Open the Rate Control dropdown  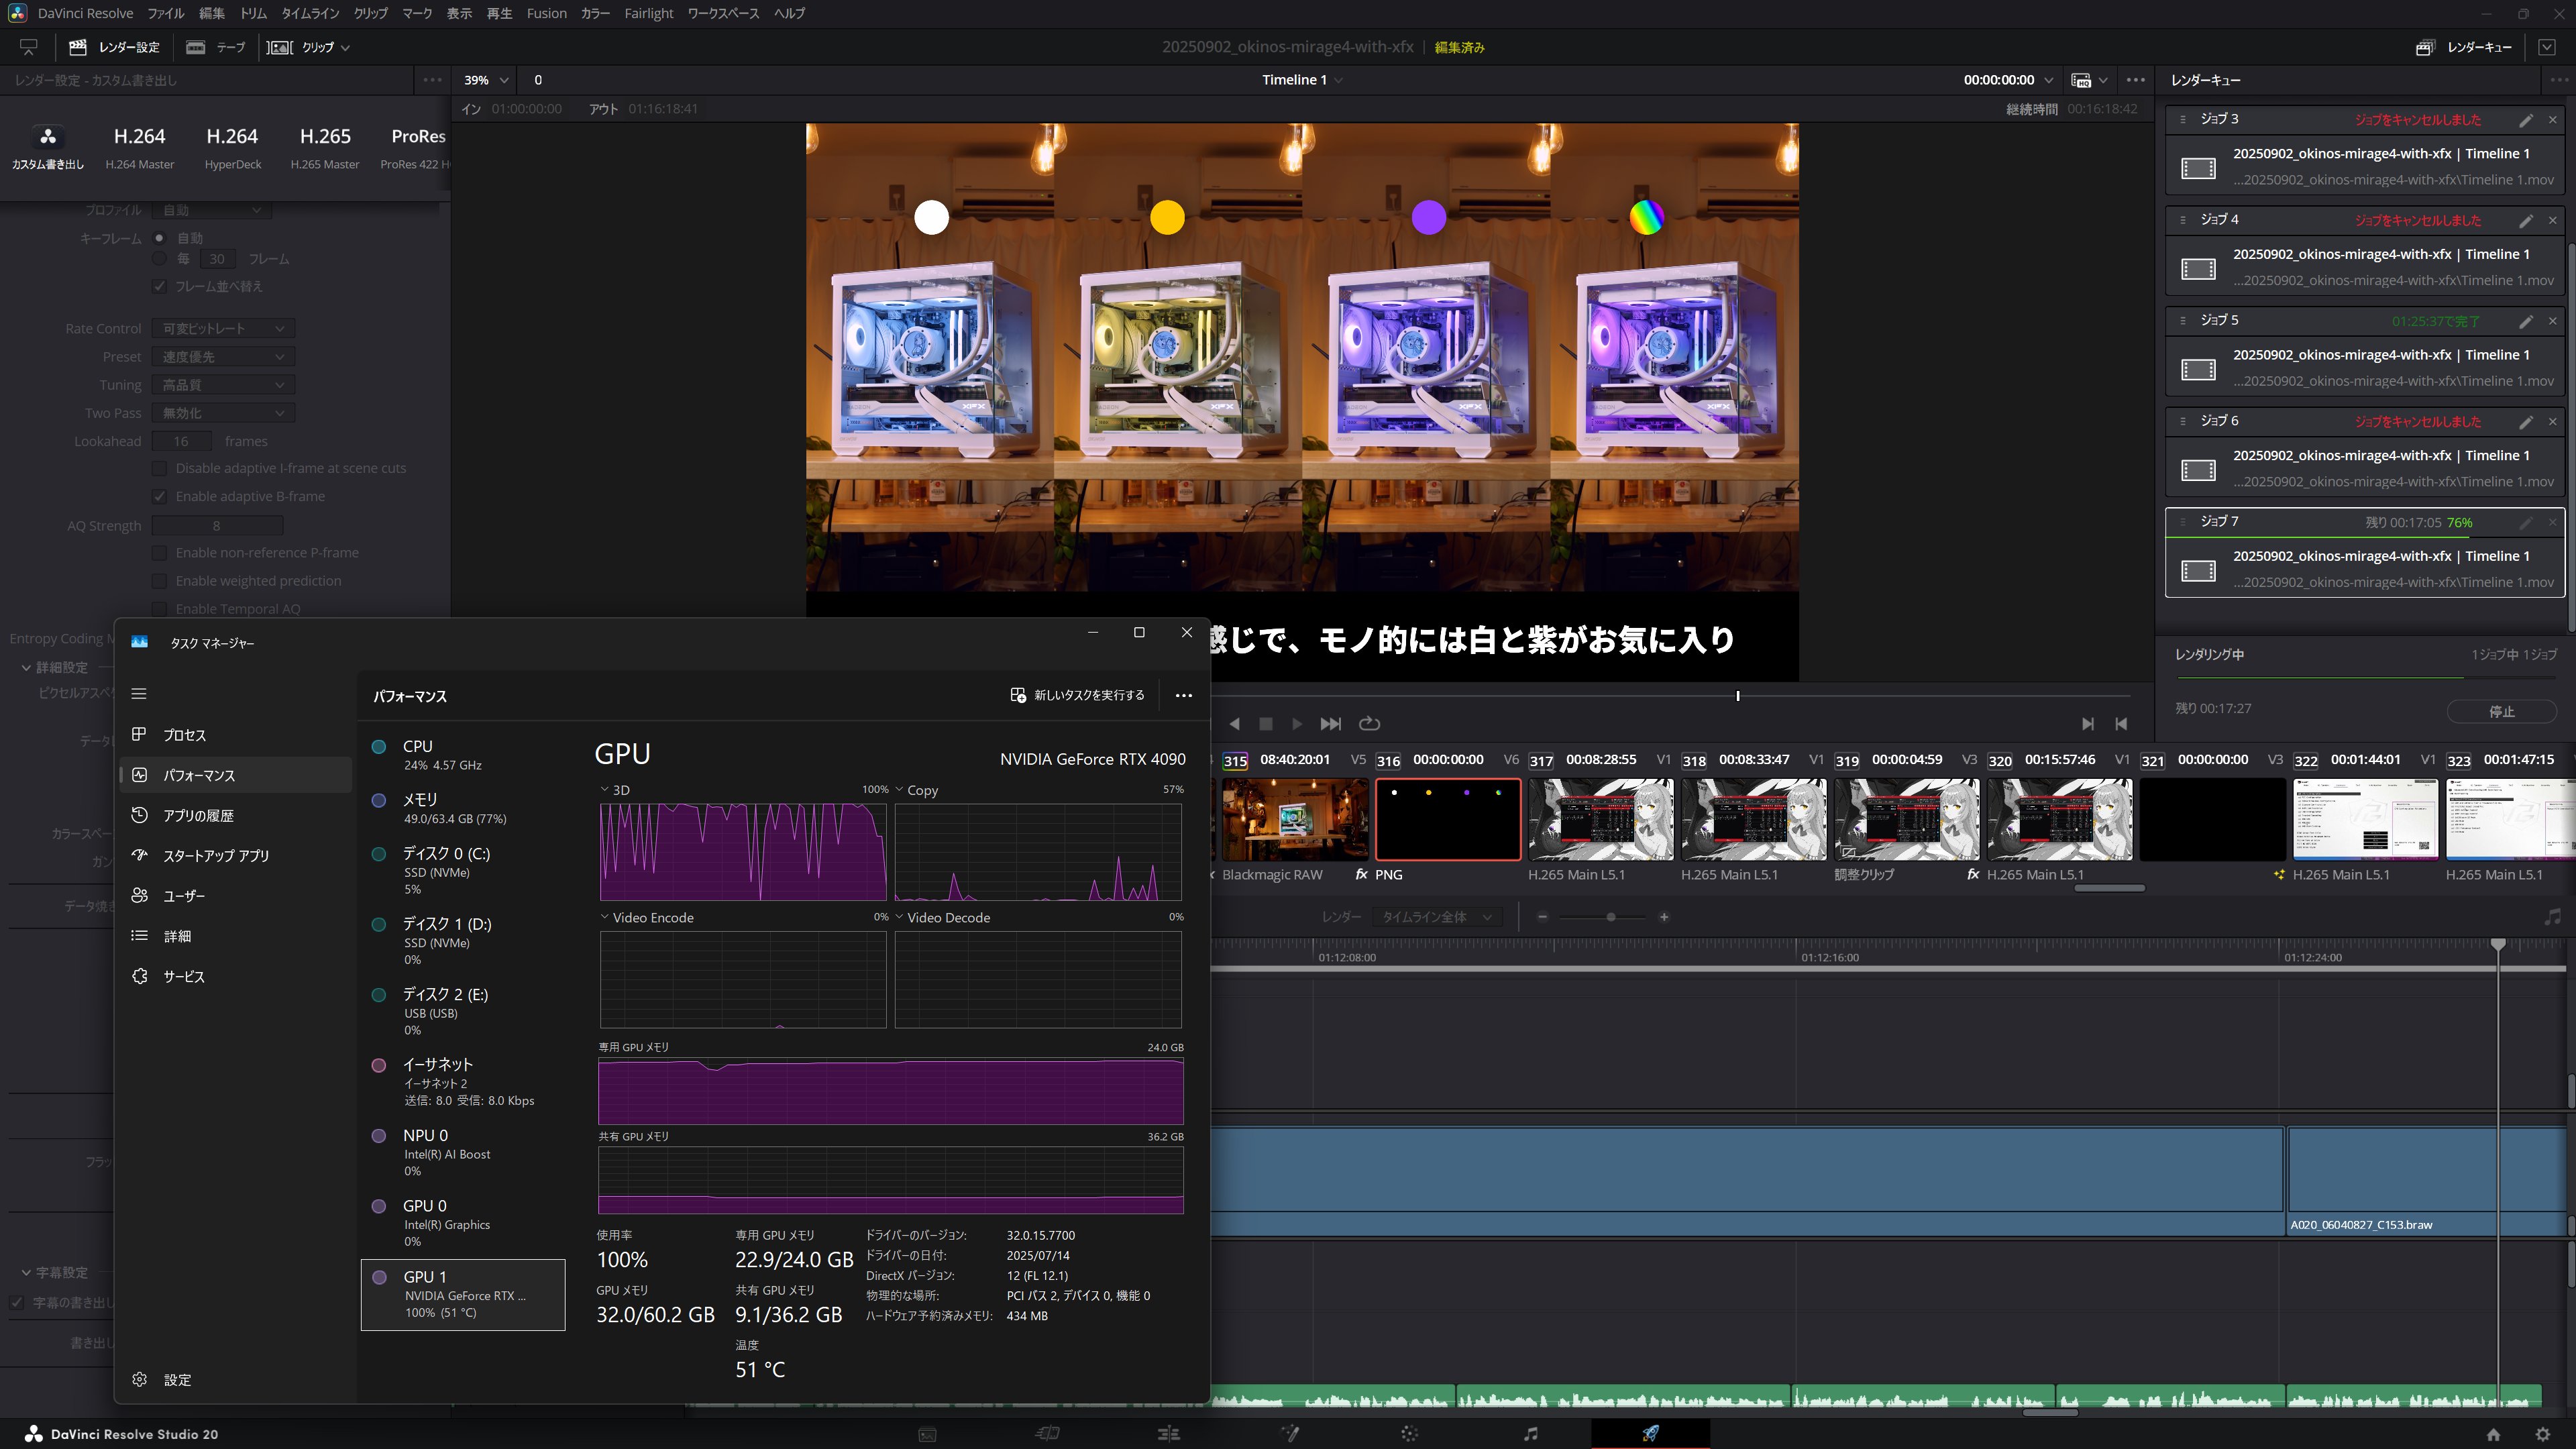click(x=223, y=328)
